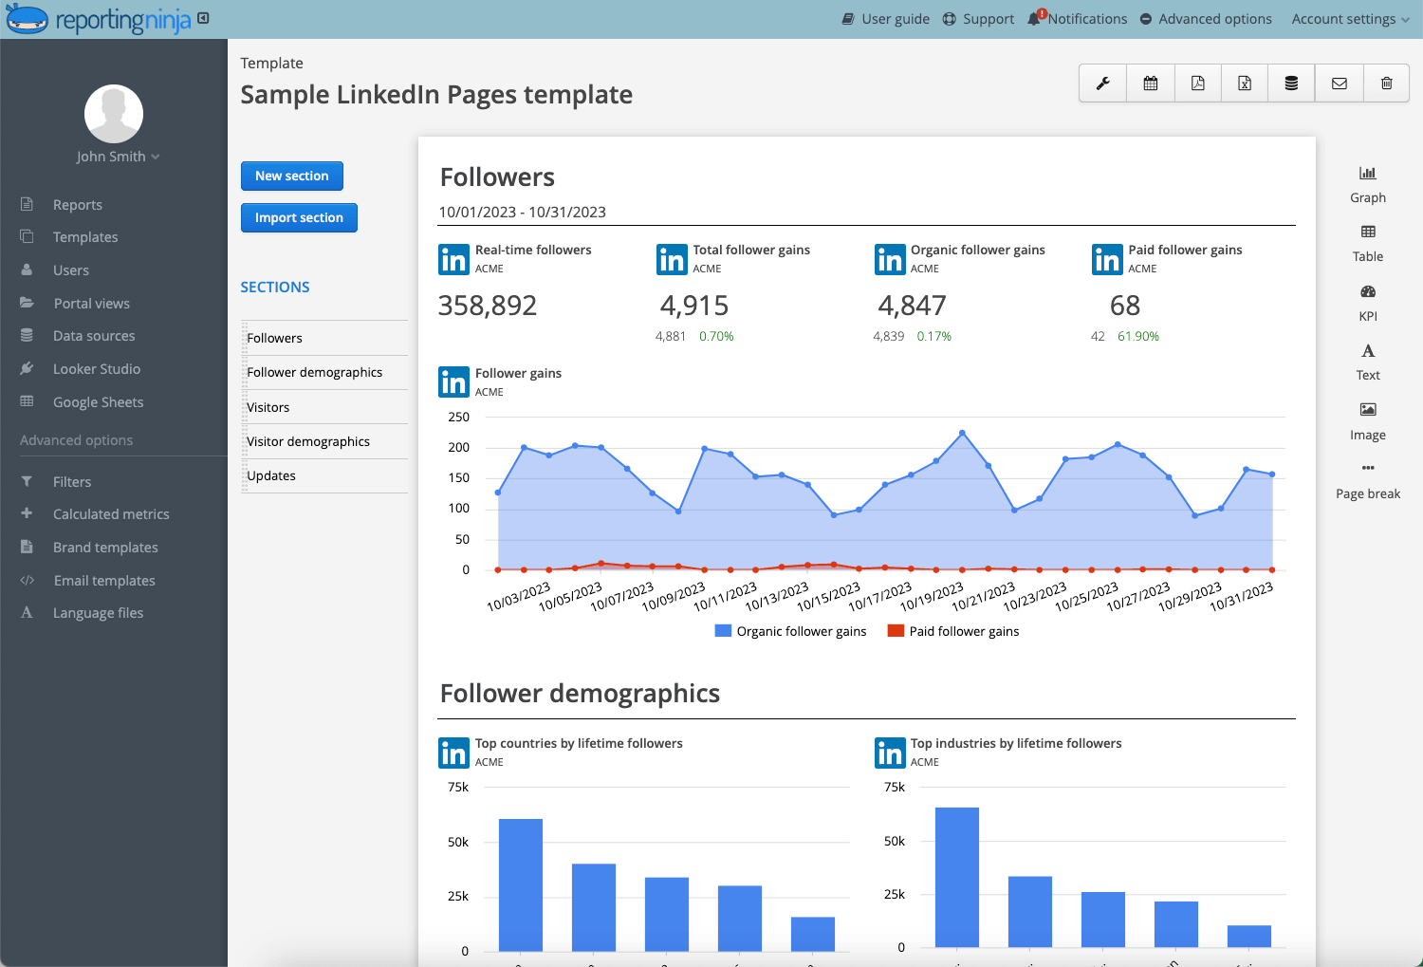This screenshot has height=967, width=1423.
Task: Click the New section button
Action: [292, 176]
